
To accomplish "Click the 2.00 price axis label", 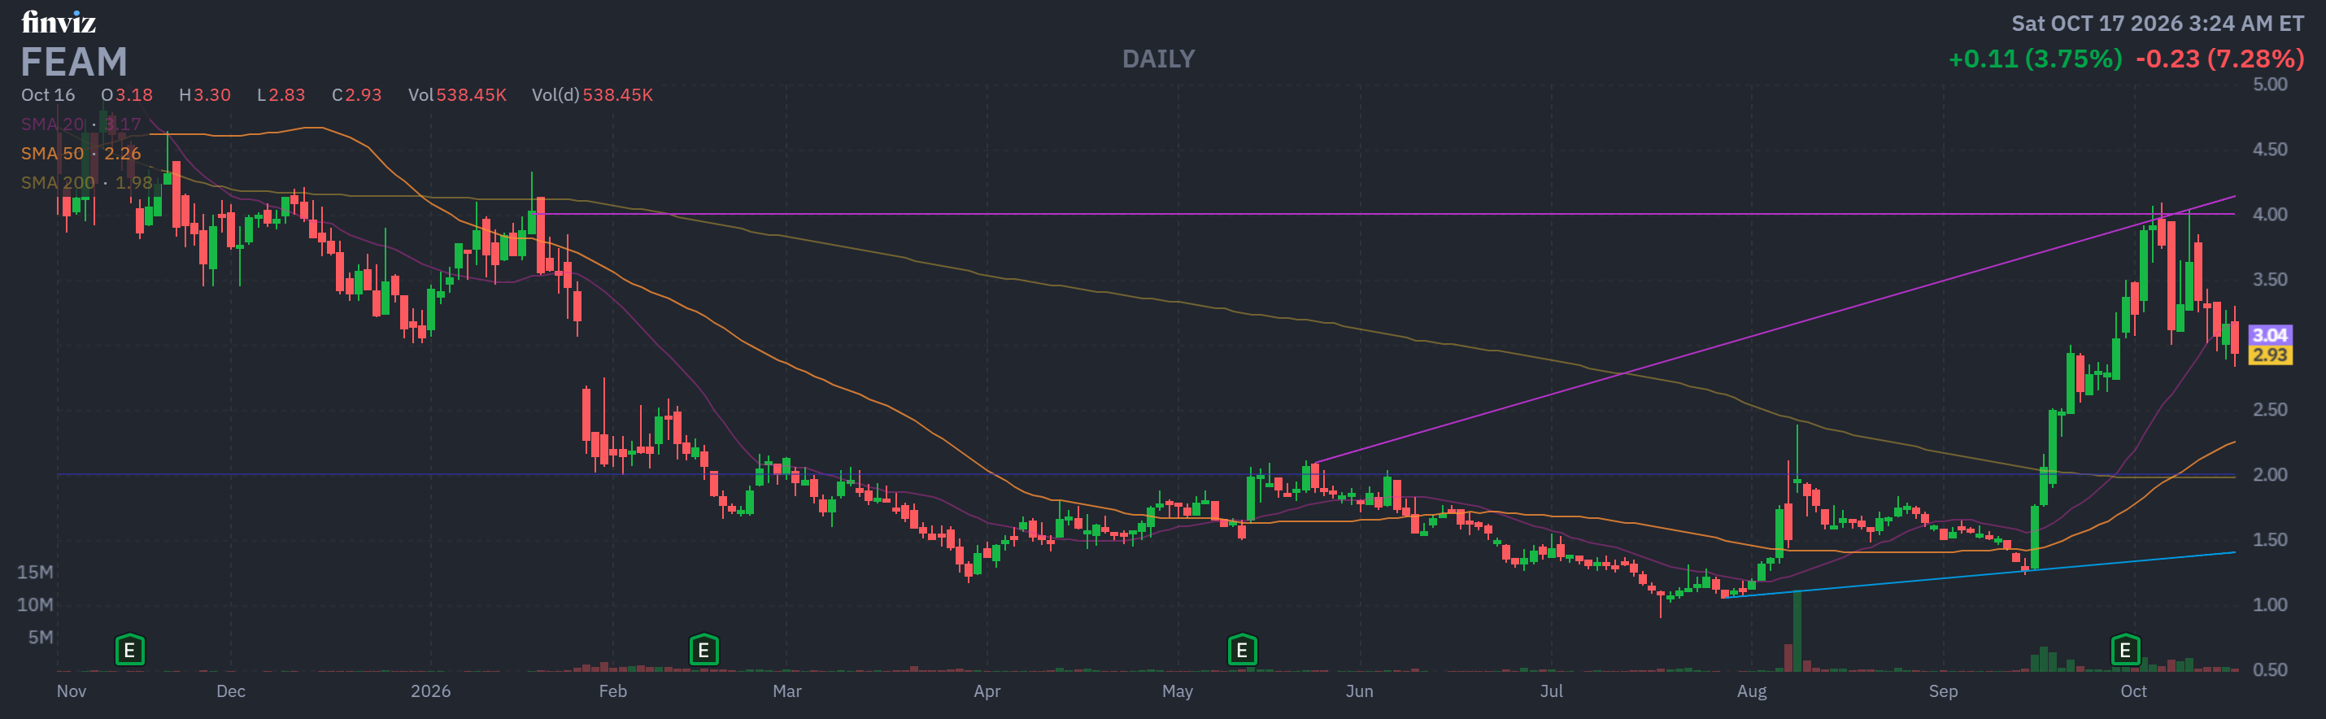I will pos(2270,475).
